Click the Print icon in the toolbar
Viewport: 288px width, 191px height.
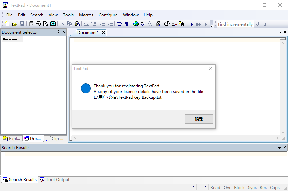[x=38, y=24]
